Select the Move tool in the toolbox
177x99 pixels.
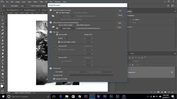2,13
